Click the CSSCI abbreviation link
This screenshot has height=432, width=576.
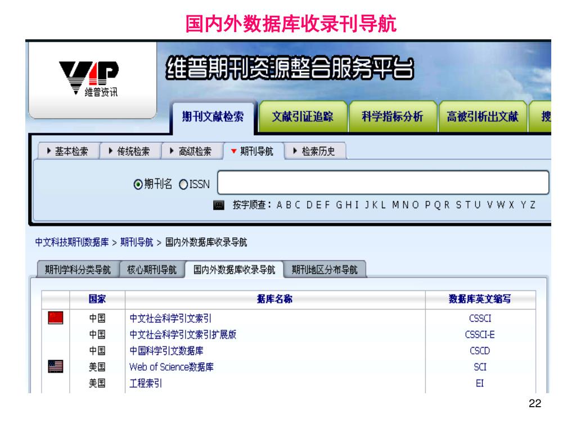480,318
